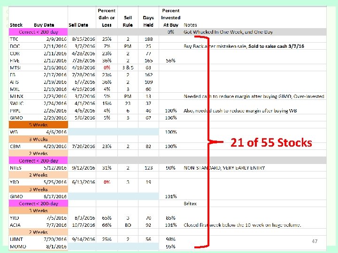This screenshot has height=253, width=338.
Task: Select the DOC note about mistaken sale
Action: [x=244, y=46]
